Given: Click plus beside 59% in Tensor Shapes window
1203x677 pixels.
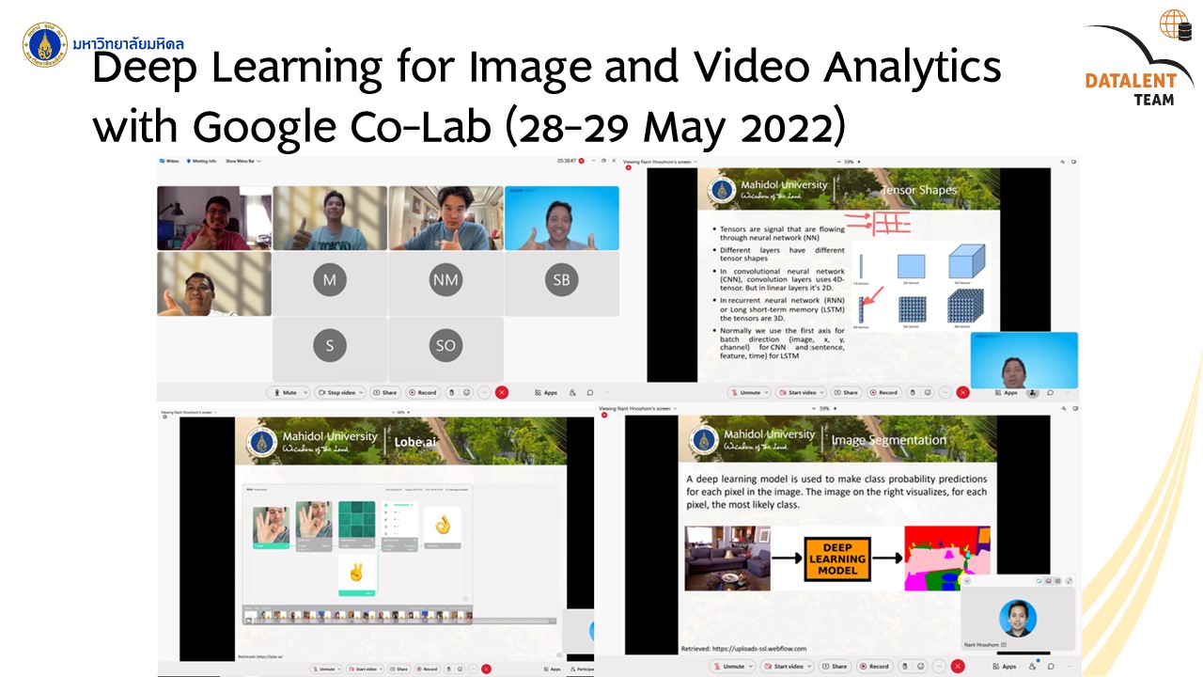Looking at the screenshot, I should tap(860, 162).
